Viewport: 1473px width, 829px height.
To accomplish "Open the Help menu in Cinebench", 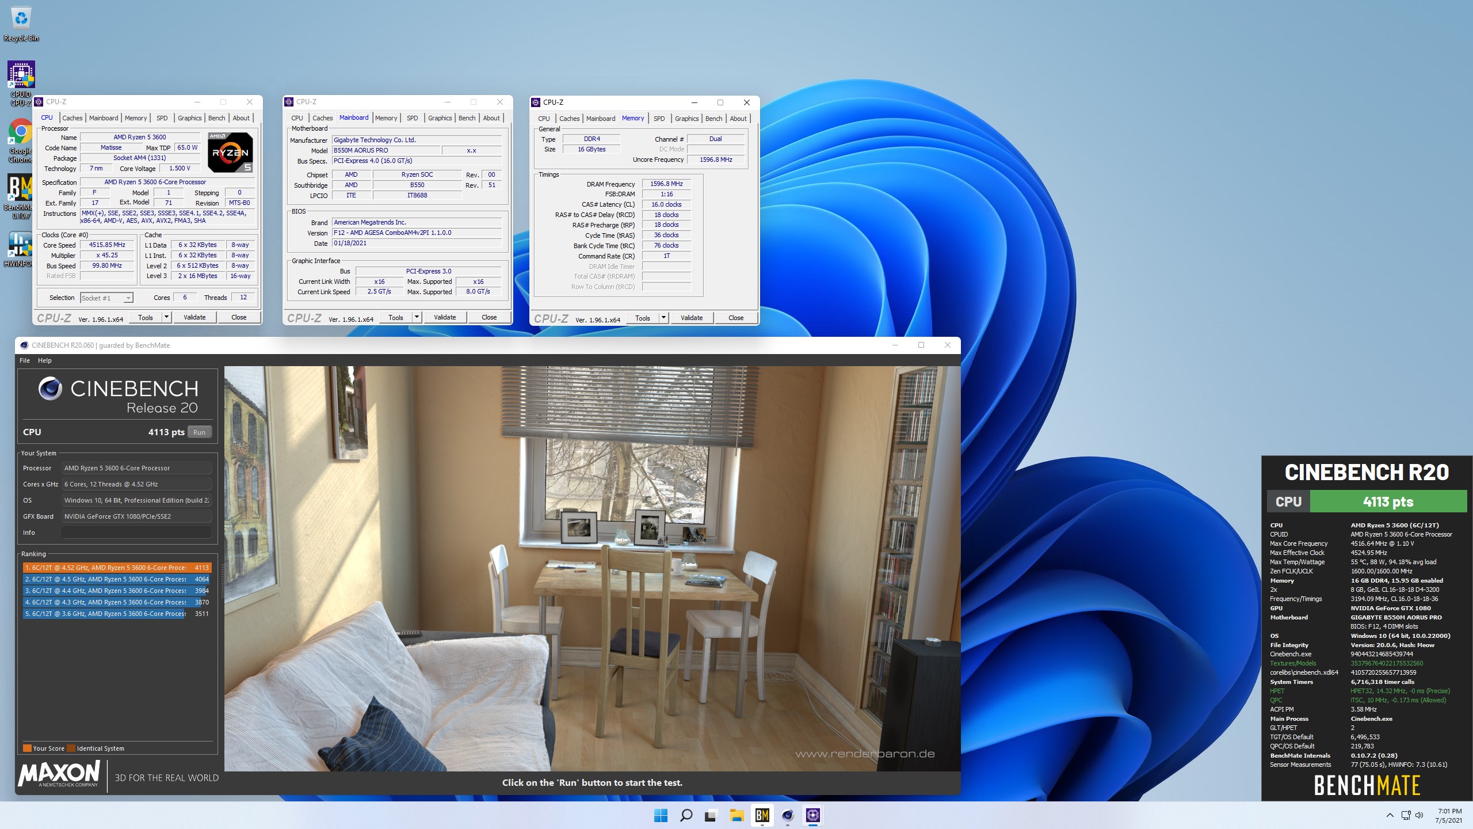I will click(x=45, y=360).
